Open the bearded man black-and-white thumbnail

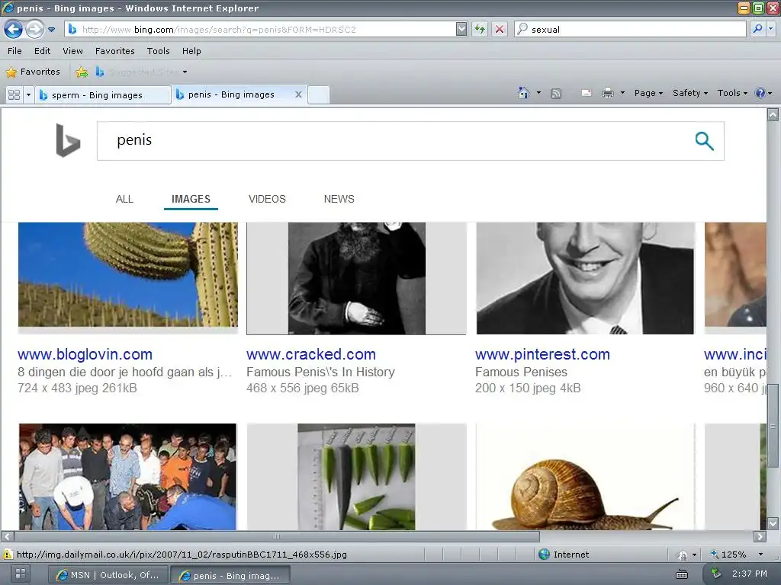(x=357, y=279)
